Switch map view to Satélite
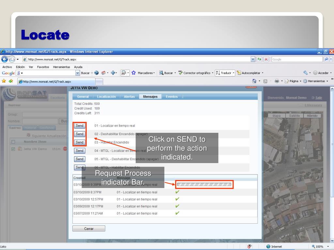Viewport: 334px width, 250px height. click(x=295, y=116)
